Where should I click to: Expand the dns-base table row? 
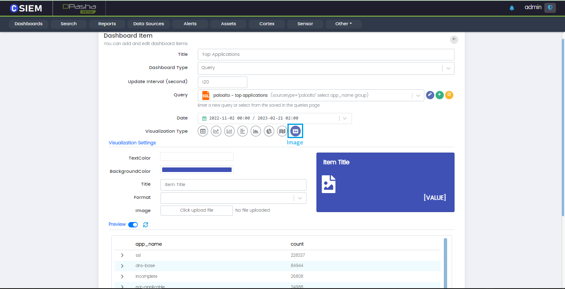tap(122, 266)
